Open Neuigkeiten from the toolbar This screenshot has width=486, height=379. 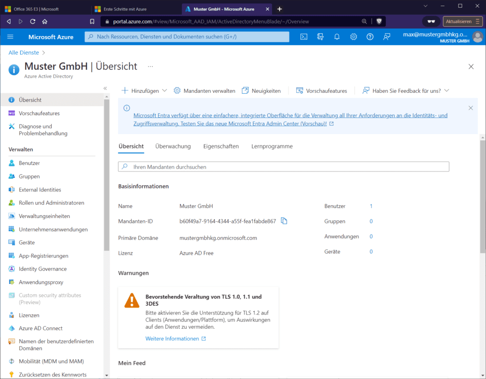262,90
